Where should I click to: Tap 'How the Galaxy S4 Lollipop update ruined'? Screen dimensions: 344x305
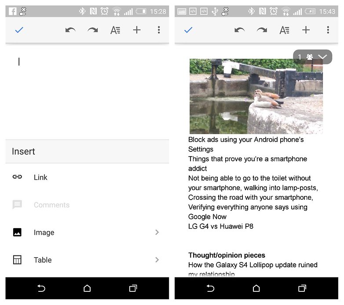click(253, 265)
